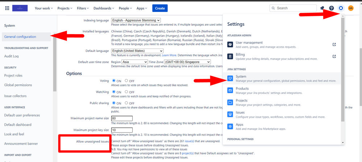This screenshot has height=162, width=362.
Task: Expand the Filters menu
Action: [83, 8]
